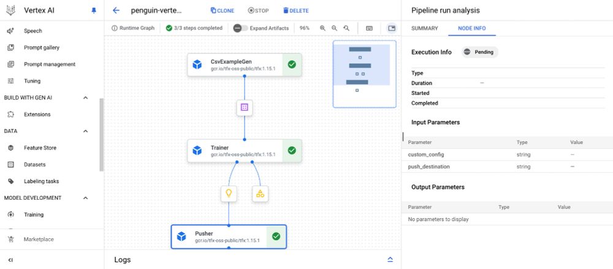Click the left sidebar scrollbar

pos(102,135)
